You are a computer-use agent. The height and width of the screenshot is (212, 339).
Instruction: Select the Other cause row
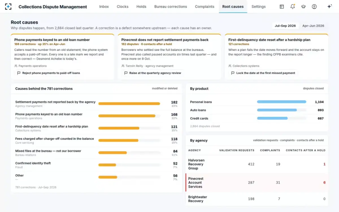point(96,177)
